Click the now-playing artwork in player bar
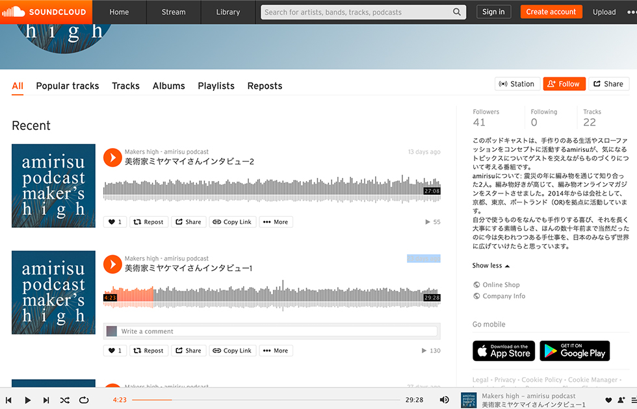This screenshot has height=409, width=637. [x=469, y=400]
